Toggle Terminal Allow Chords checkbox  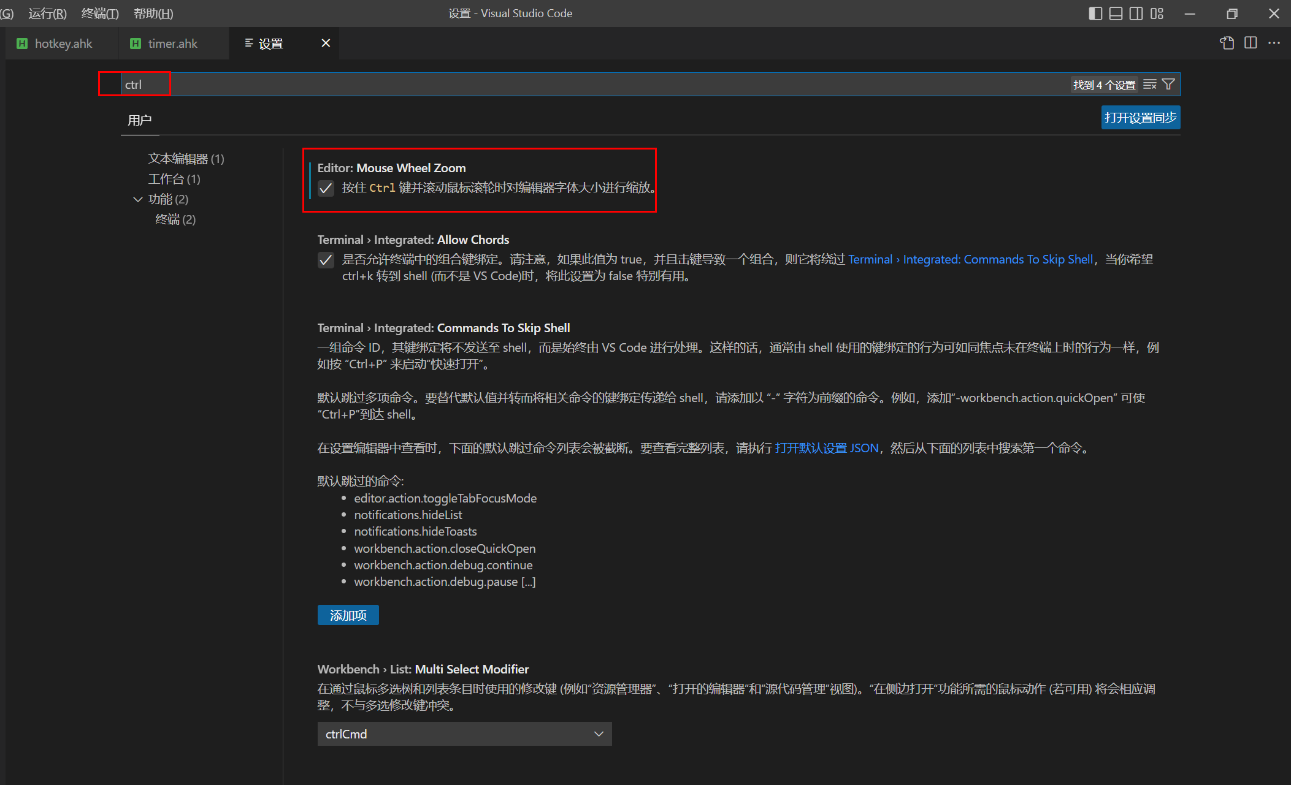326,260
